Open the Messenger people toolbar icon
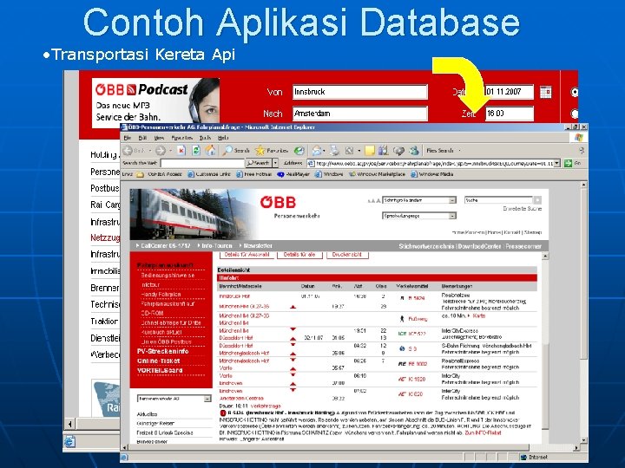This screenshot has height=468, width=625. [414, 151]
